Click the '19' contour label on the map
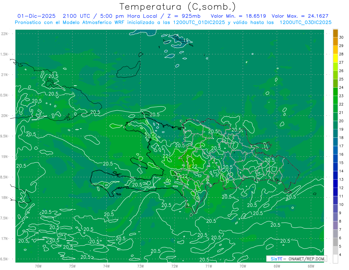Viewport: 349px width, 270px height. 186,40
